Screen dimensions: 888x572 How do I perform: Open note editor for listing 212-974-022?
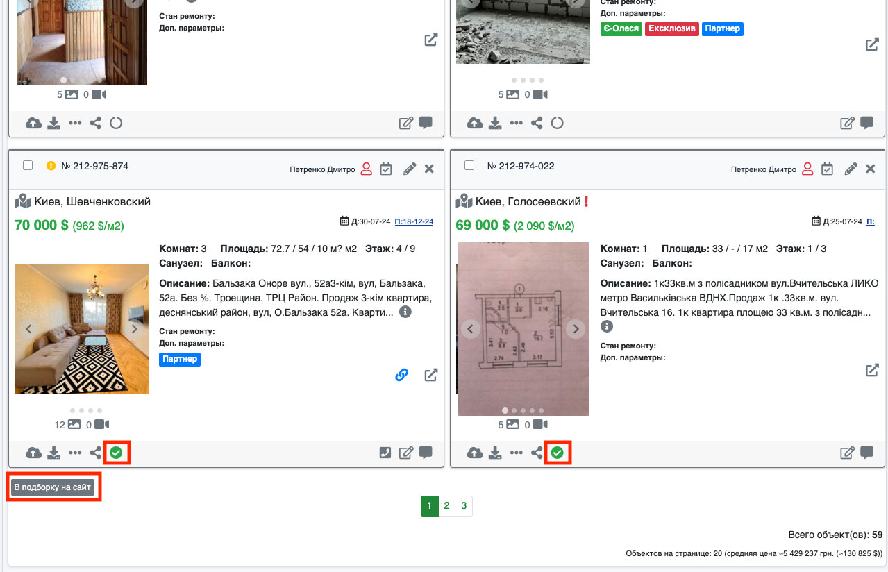pos(847,453)
